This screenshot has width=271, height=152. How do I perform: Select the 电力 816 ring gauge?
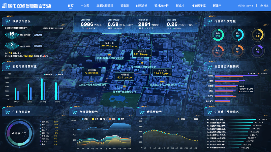pyautogui.click(x=218, y=35)
